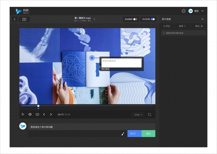Select the brush drawing tool
Viewport: 217px width, 154px height.
point(123,134)
